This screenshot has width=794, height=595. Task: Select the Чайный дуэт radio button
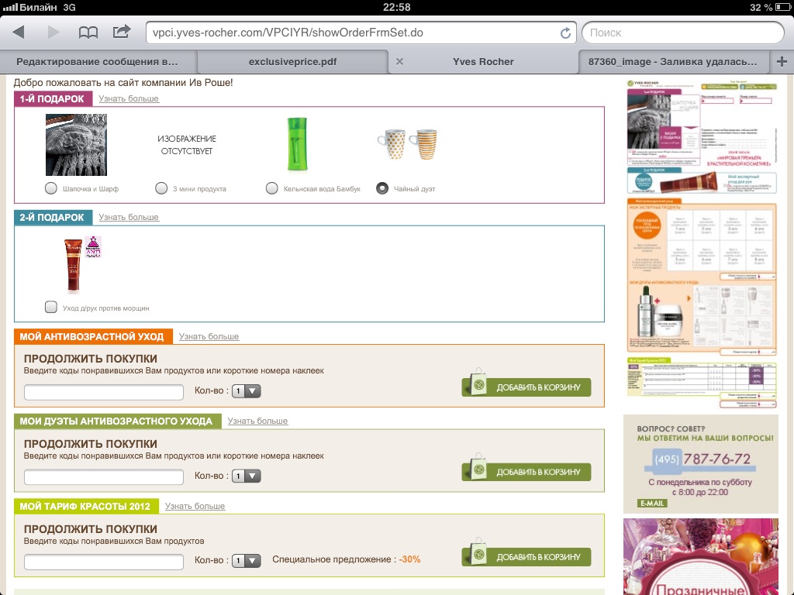[x=382, y=188]
